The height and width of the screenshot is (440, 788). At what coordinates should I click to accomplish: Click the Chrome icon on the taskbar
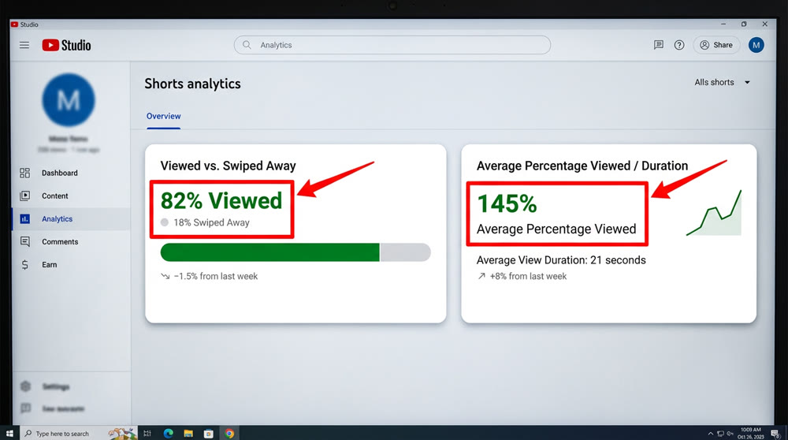click(229, 434)
